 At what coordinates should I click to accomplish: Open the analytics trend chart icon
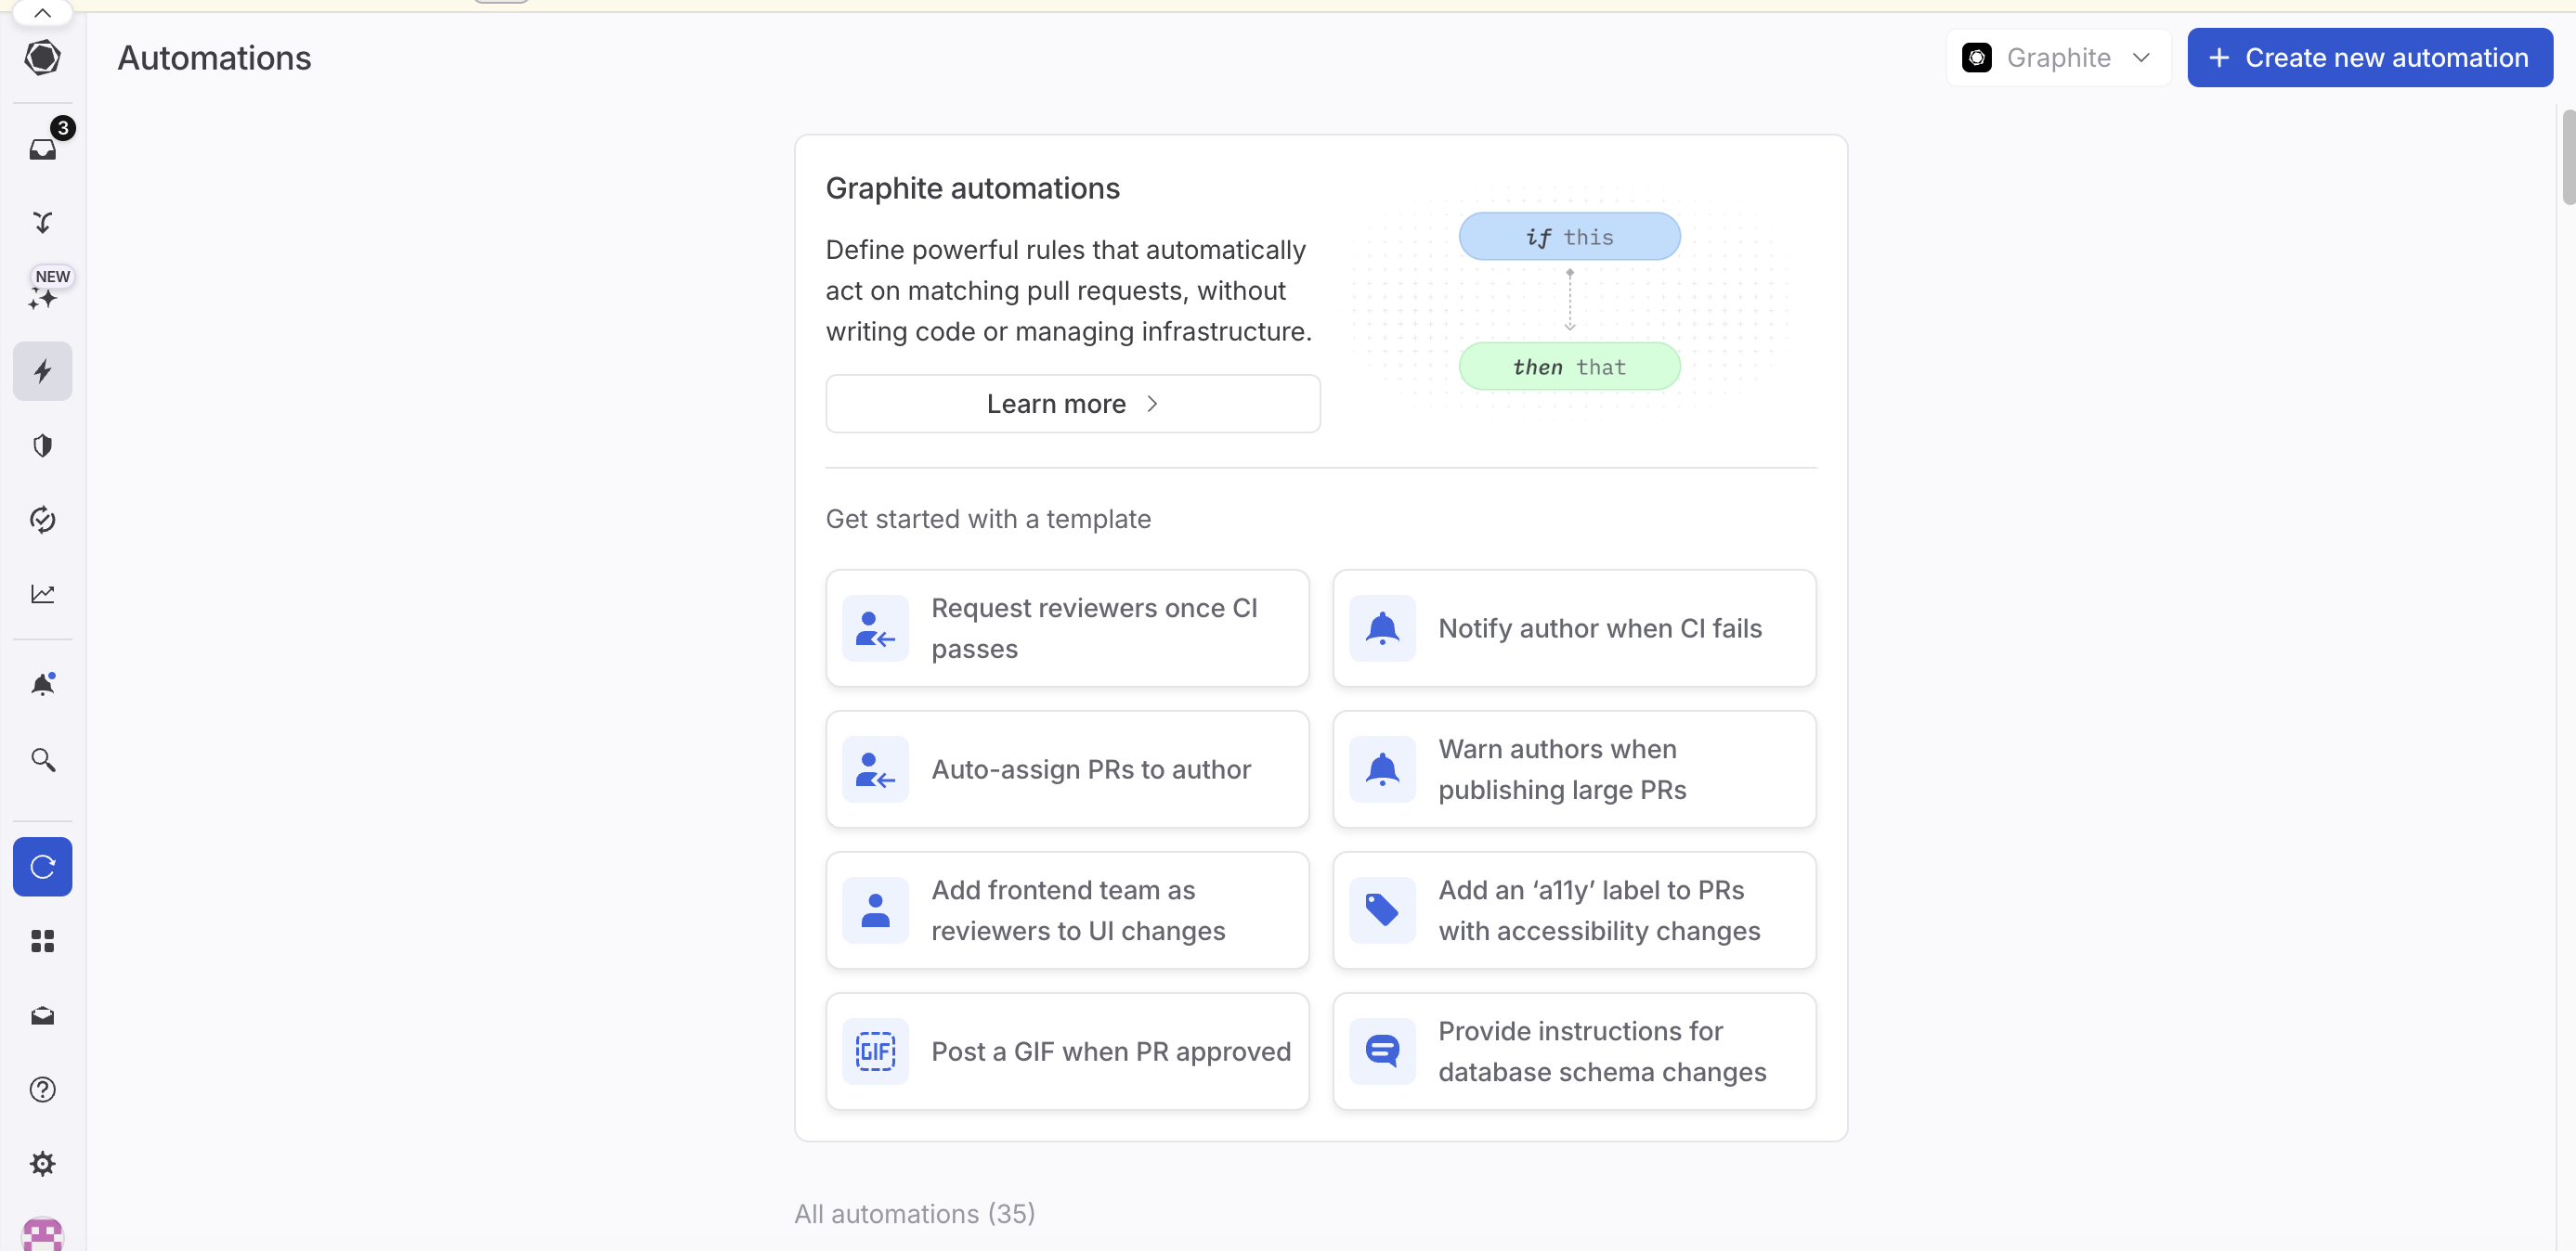click(43, 594)
